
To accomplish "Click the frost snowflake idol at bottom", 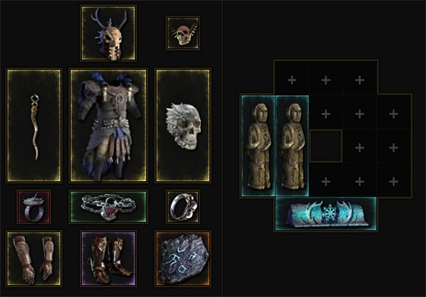I will point(326,214).
